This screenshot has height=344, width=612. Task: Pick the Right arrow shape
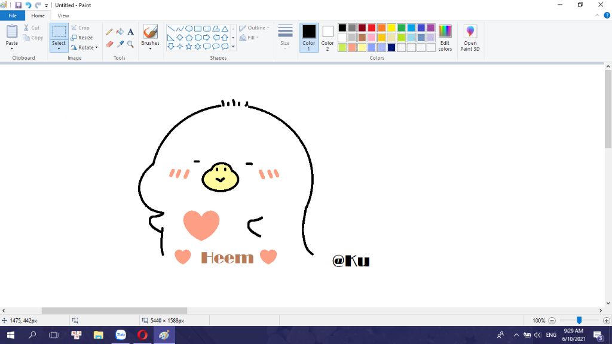207,38
